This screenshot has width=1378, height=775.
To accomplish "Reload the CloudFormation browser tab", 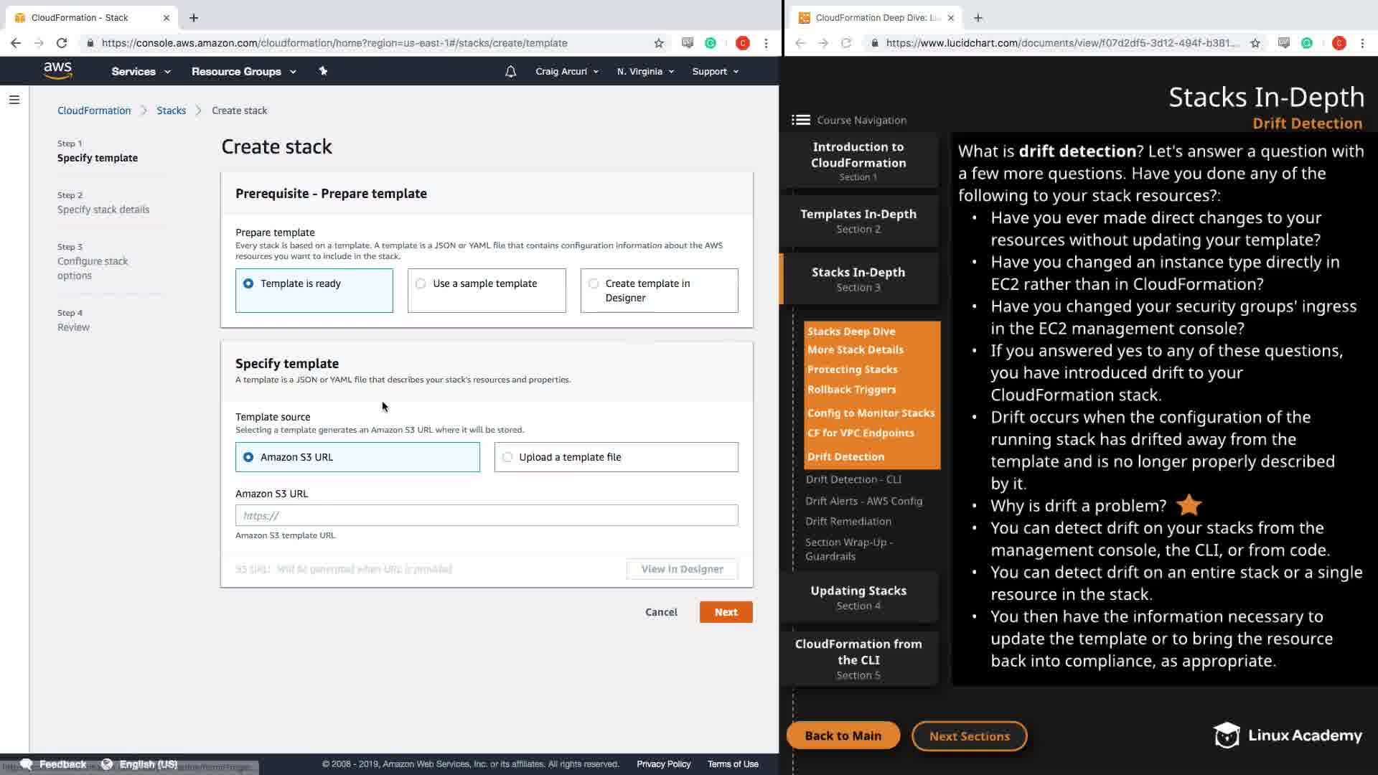I will coord(62,43).
